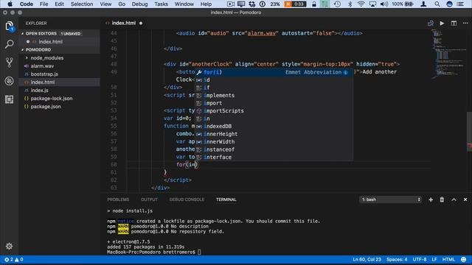
Task: Choose the 'indexedDB' suggestion
Action: coord(274,126)
